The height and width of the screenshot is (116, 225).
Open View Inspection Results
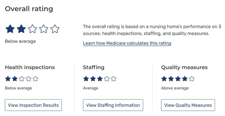pyautogui.click(x=33, y=105)
